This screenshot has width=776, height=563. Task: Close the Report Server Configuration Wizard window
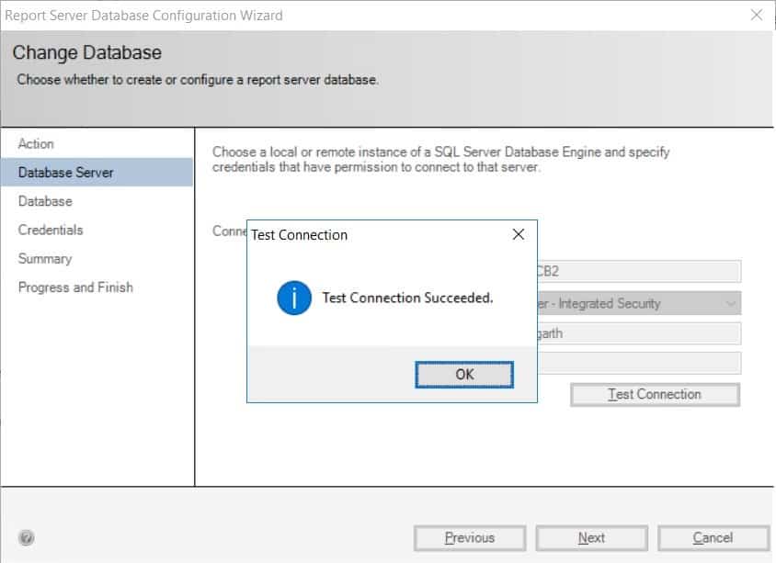756,16
